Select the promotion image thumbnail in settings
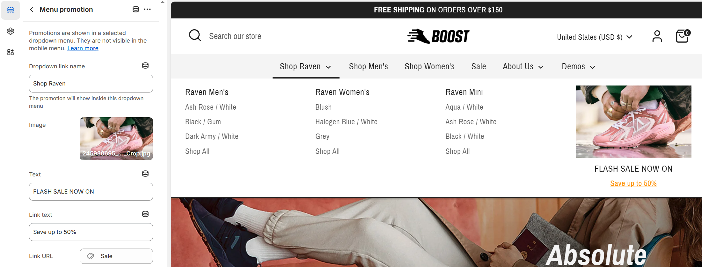The width and height of the screenshot is (702, 267). [116, 139]
